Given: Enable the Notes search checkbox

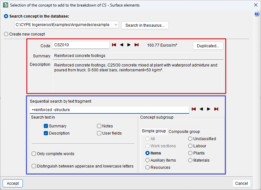Looking at the screenshot, I should click(99, 126).
